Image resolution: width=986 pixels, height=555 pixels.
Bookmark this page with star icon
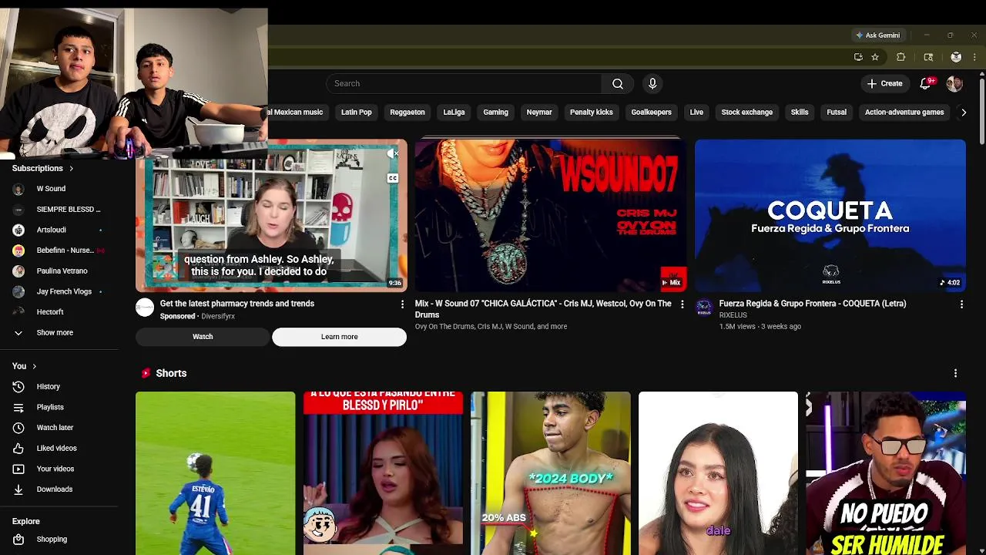pos(875,57)
